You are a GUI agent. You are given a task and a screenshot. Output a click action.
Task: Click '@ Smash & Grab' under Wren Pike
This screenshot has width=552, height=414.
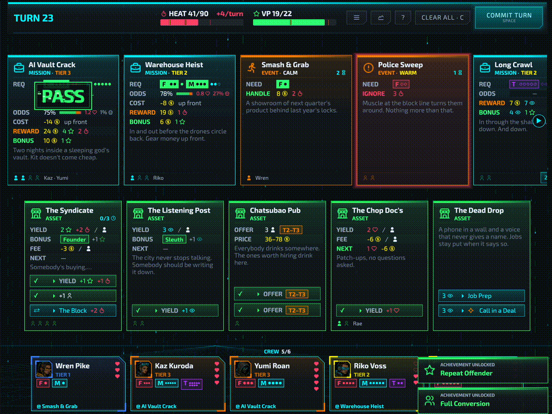pyautogui.click(x=57, y=406)
